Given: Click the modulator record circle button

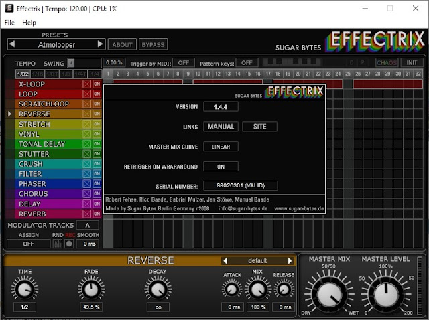Looking at the screenshot, I should pos(69,244).
